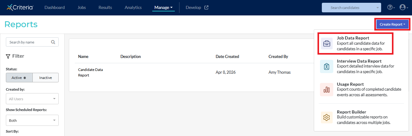412x136 pixels.
Task: Click the search magnifying glass icon
Action: (53, 42)
